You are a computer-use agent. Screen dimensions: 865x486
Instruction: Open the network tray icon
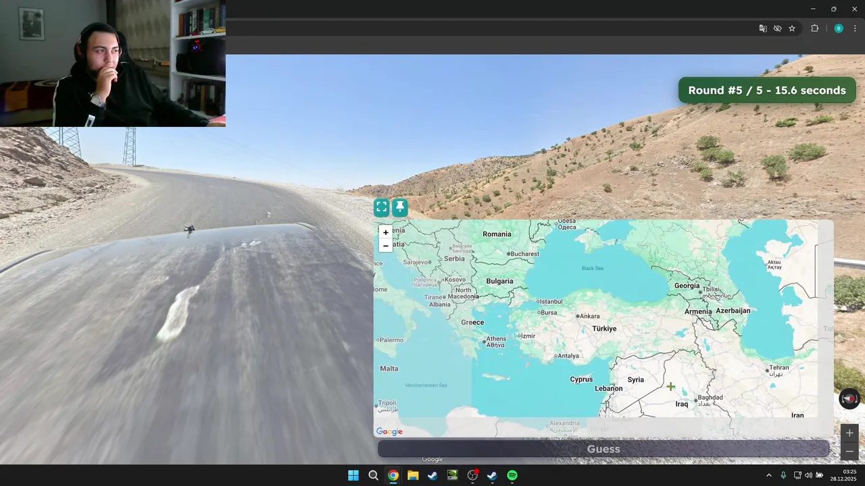(797, 475)
